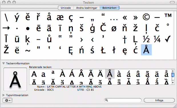This screenshot has width=177, height=108.
Task: Click the UTF8 value C3 85
Action: tap(90, 90)
